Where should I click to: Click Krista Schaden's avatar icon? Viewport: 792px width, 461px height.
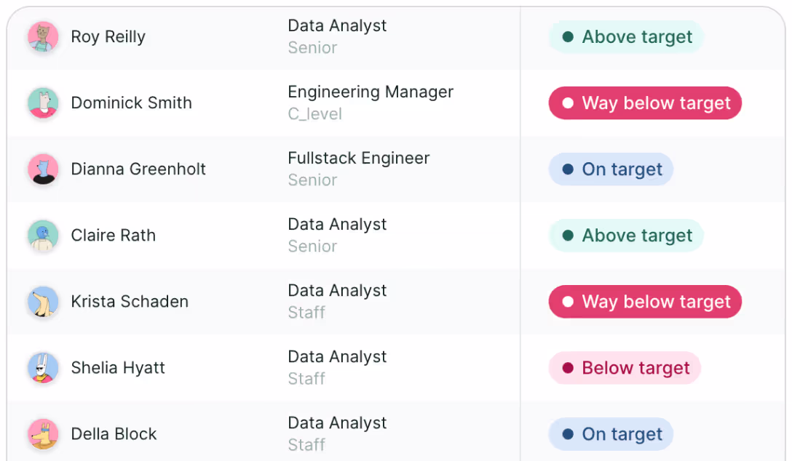click(x=43, y=302)
